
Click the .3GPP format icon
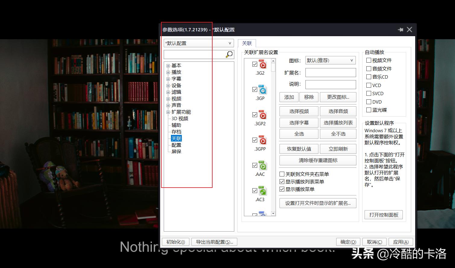[263, 140]
